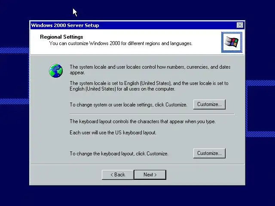This screenshot has width=275, height=206.
Task: Click the Windows flag logo icon
Action: [232, 42]
